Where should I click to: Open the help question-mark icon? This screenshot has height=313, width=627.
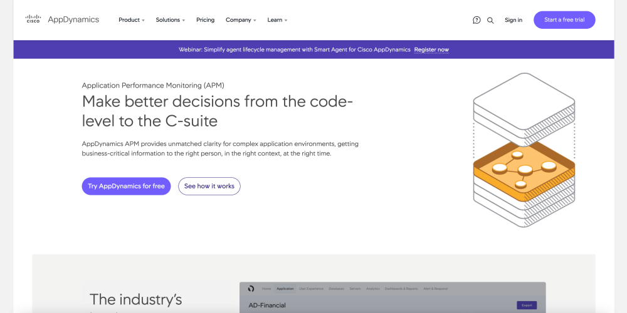(x=477, y=20)
